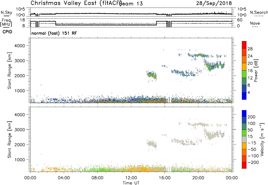
Task: Click the 14:00 UT echo cluster in power panel
Action: click(152, 75)
